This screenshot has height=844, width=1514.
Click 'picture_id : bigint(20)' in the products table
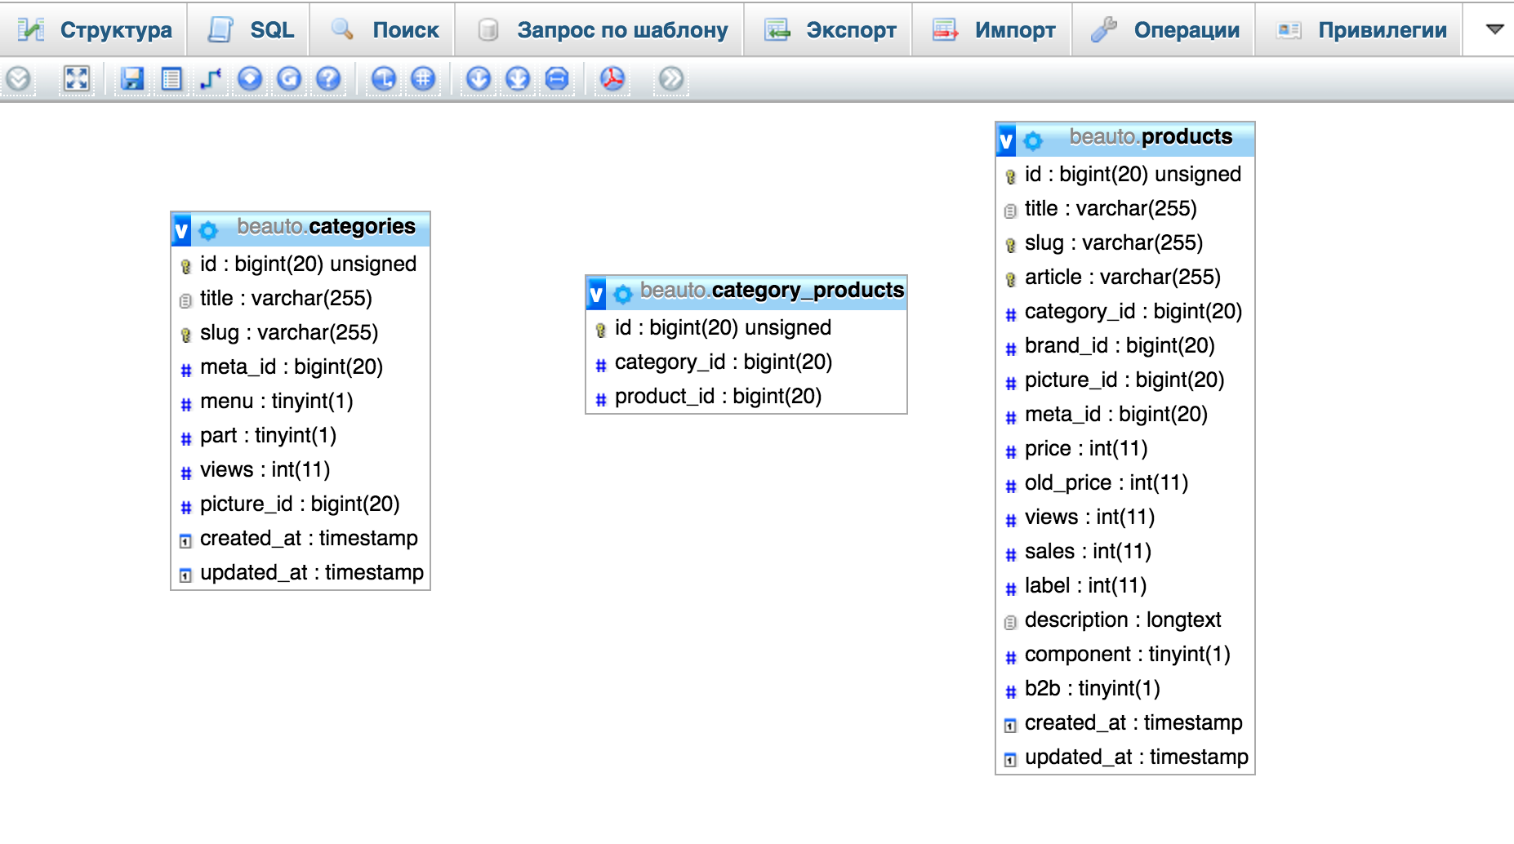pos(1125,380)
